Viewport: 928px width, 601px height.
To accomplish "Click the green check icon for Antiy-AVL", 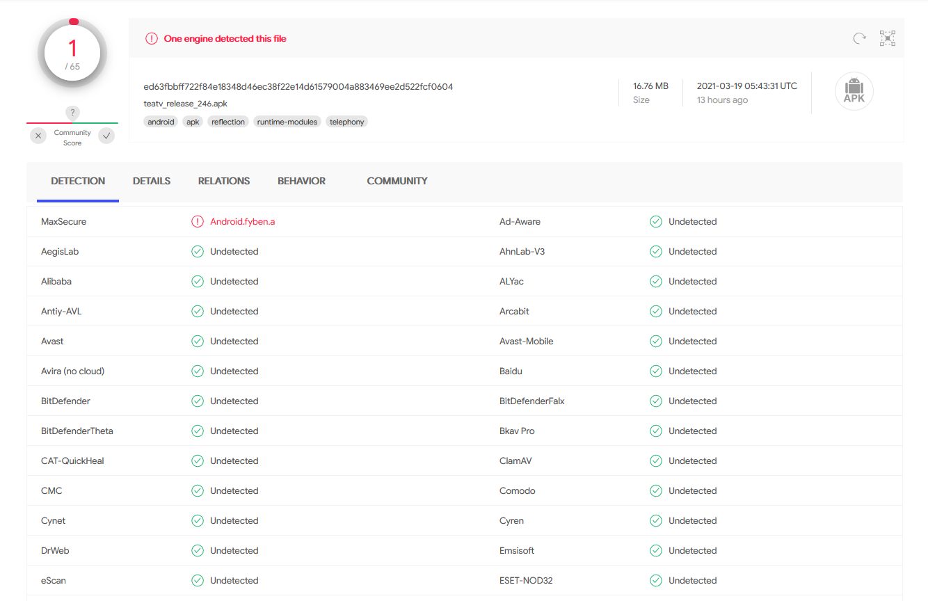I will pos(198,312).
